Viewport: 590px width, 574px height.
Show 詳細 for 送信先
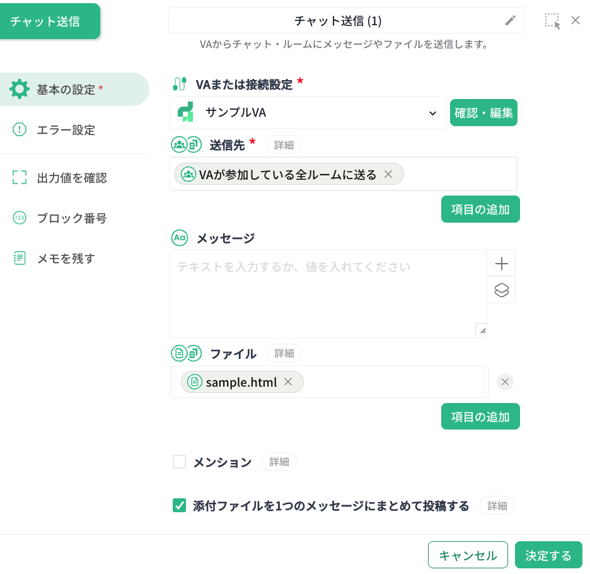tap(284, 144)
